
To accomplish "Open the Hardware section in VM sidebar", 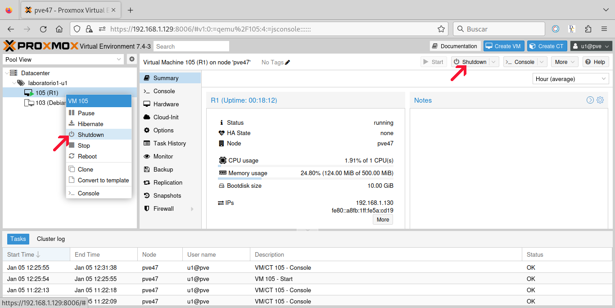I will tap(170, 104).
